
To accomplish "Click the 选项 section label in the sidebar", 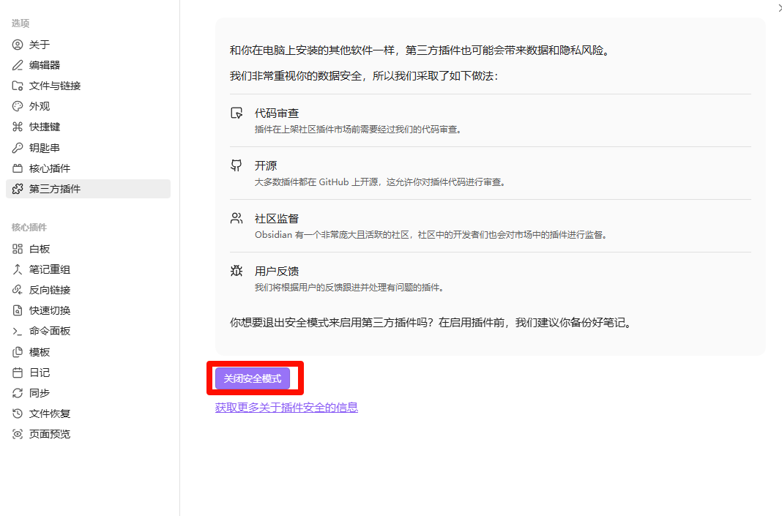I will click(x=21, y=23).
